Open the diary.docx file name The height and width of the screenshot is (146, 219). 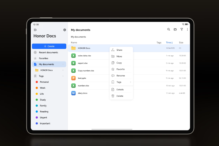tap(82, 93)
